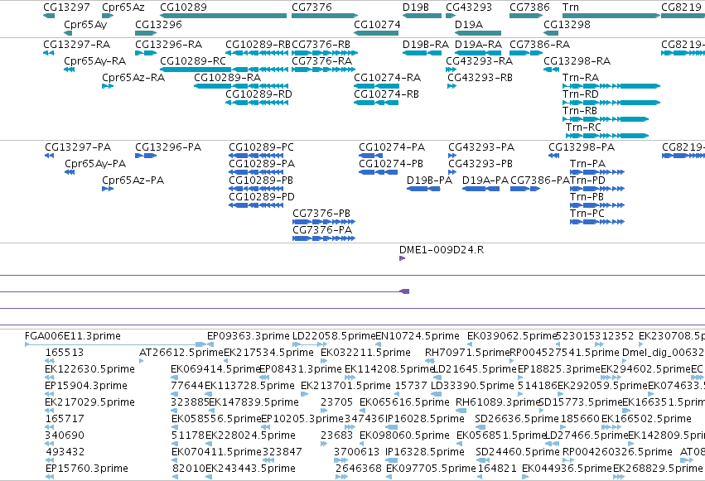
Task: Select the DME1-009D24.R feature label
Action: [x=442, y=250]
